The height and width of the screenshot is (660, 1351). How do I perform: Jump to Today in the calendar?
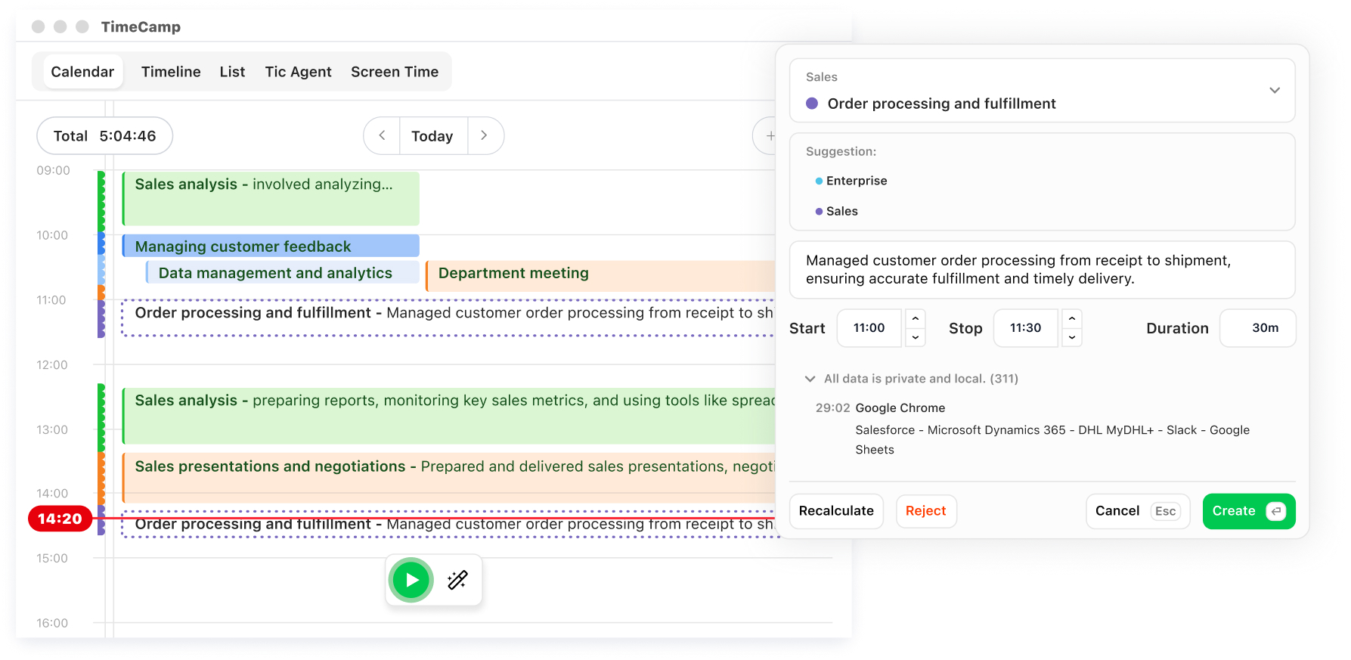[432, 136]
